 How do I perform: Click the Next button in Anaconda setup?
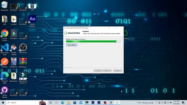pos(107,71)
